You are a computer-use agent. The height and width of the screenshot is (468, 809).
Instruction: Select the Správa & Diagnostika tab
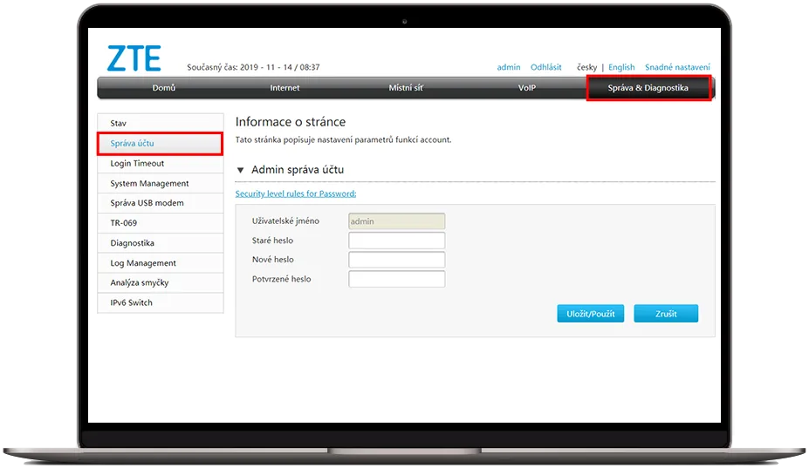click(x=648, y=88)
